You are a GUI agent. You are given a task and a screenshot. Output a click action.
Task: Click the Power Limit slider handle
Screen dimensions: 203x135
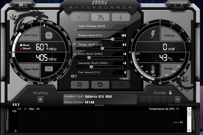coord(113,39)
